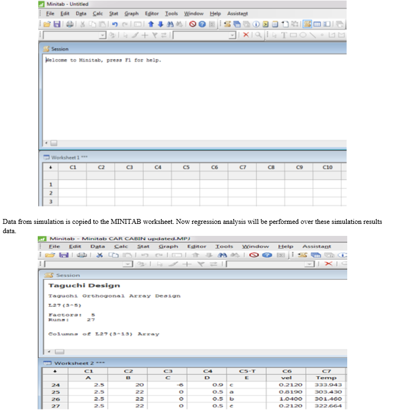The width and height of the screenshot is (403, 415).
Task: Click red Cancel icon in CAR CABIN window
Action: (254, 255)
